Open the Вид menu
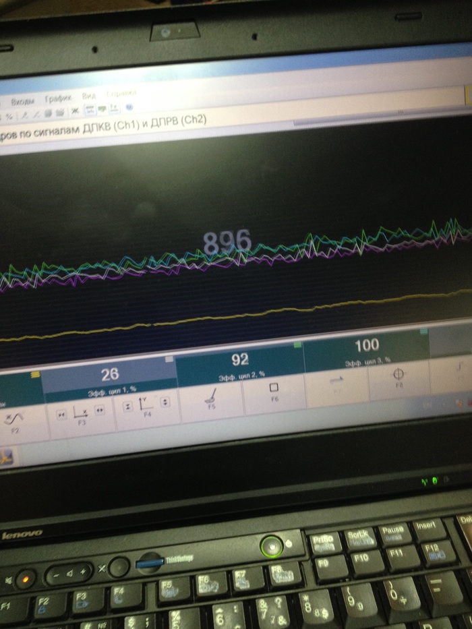The image size is (472, 629). [x=89, y=96]
